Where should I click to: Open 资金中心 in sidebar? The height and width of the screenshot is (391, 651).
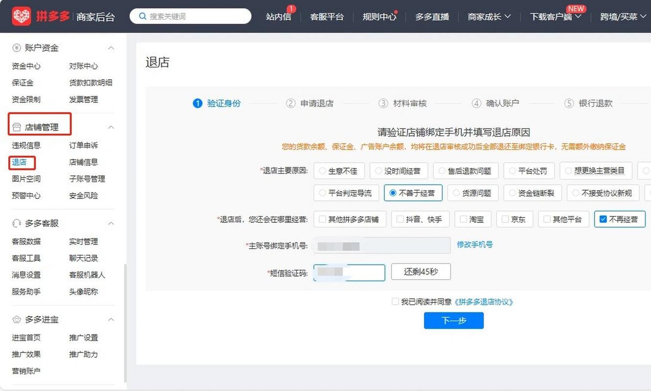coord(26,66)
